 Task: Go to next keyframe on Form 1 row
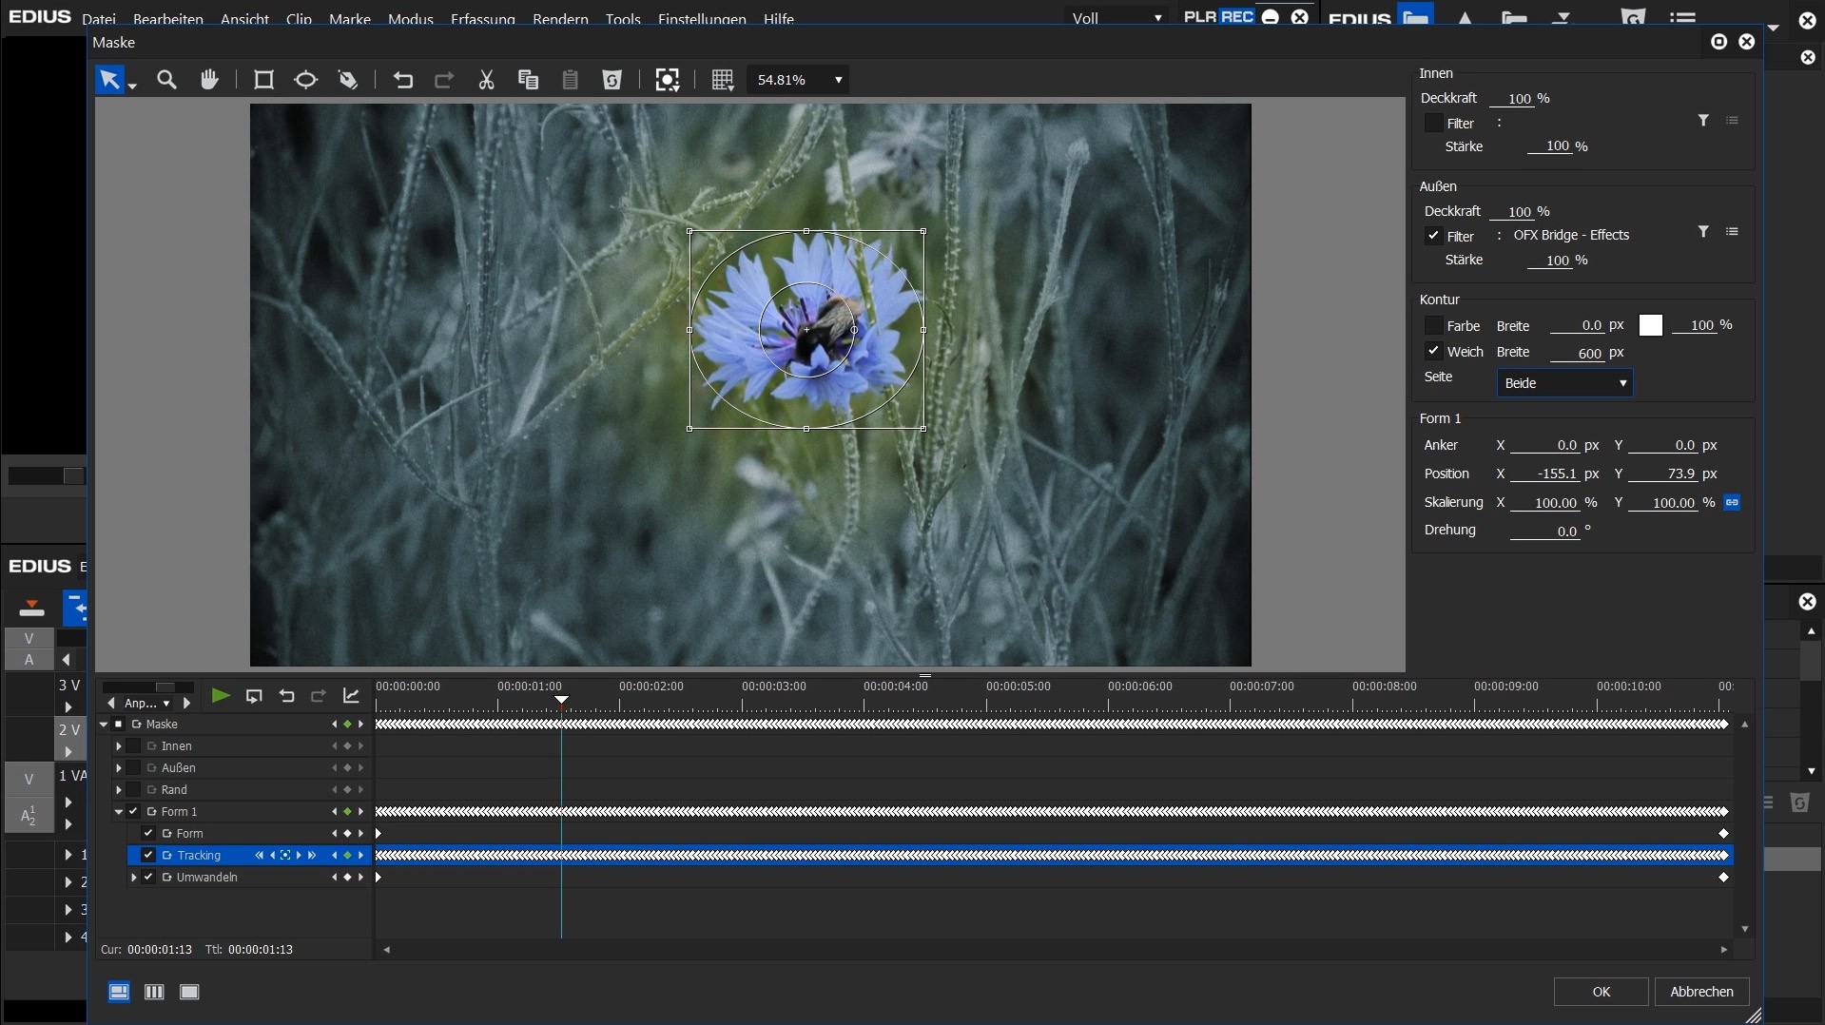pos(360,812)
